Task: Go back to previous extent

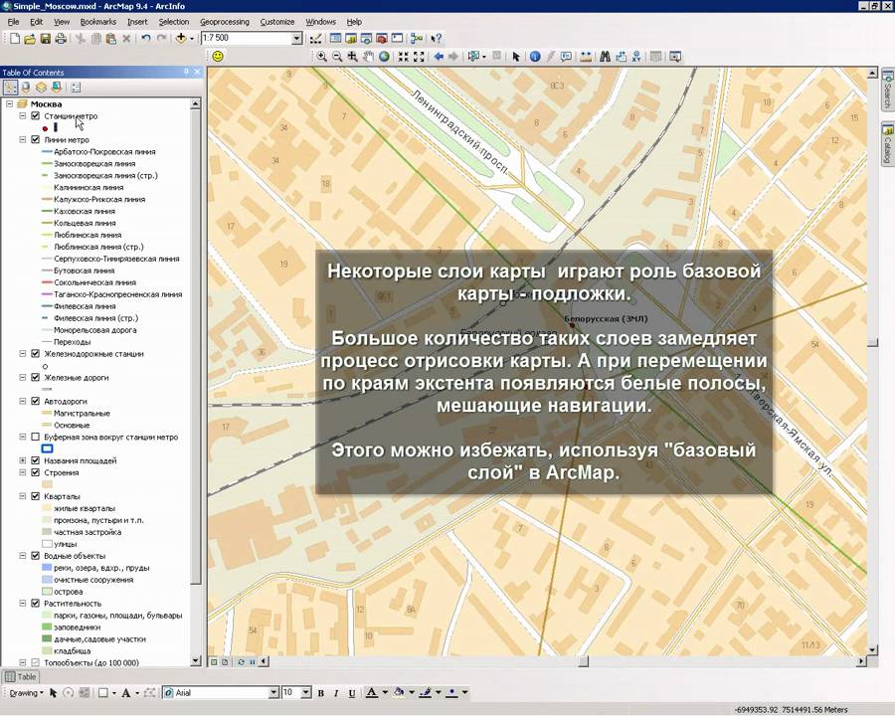Action: coord(439,57)
